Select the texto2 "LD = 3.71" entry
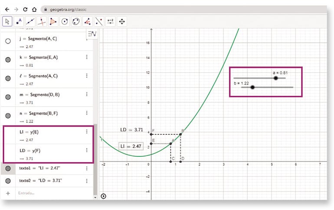This screenshot has width=334, height=210. coord(40,181)
